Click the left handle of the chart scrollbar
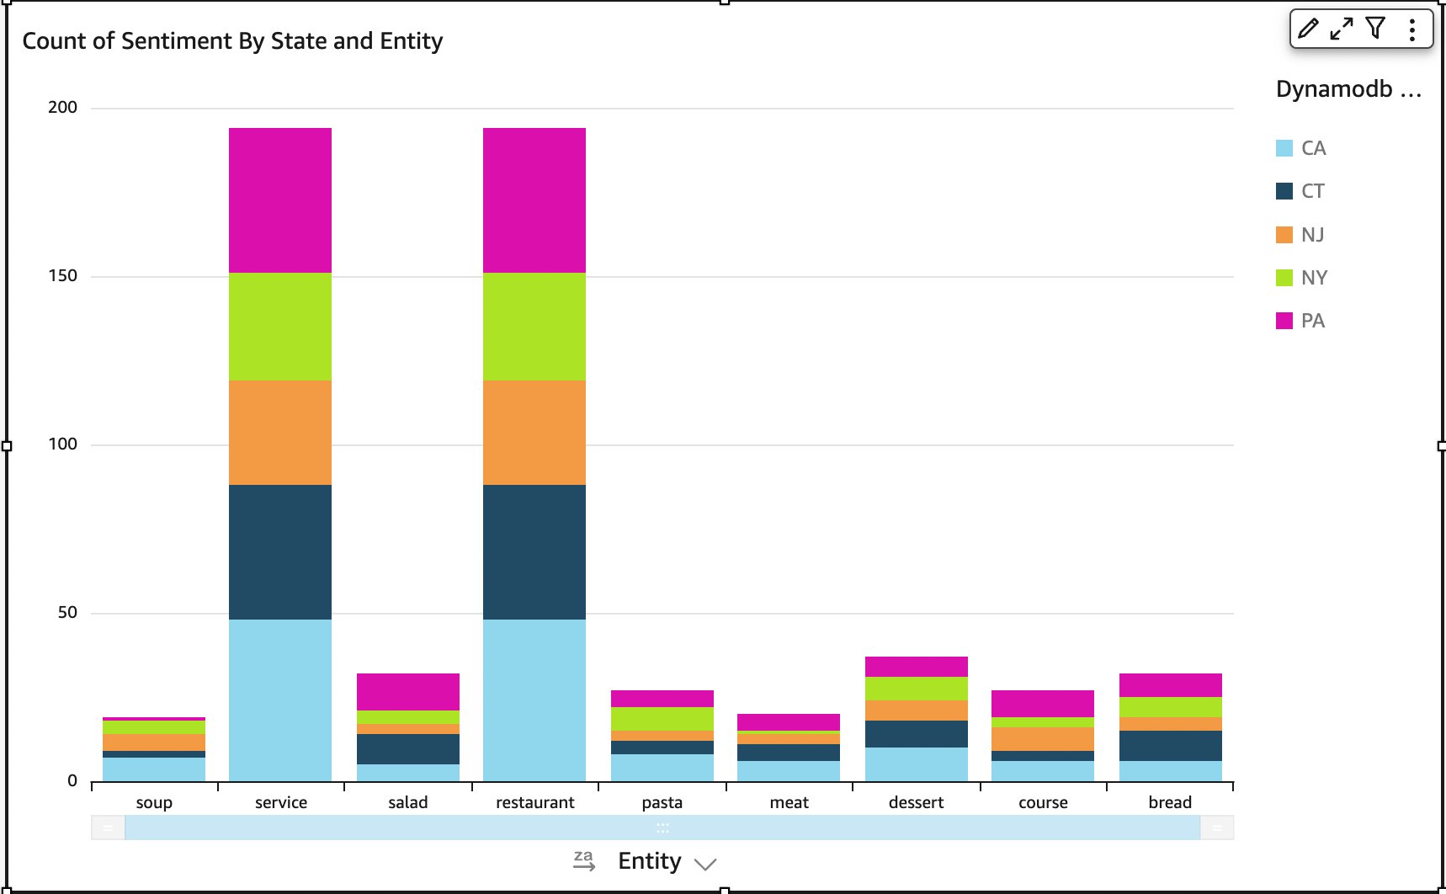1446x894 pixels. coord(108,827)
